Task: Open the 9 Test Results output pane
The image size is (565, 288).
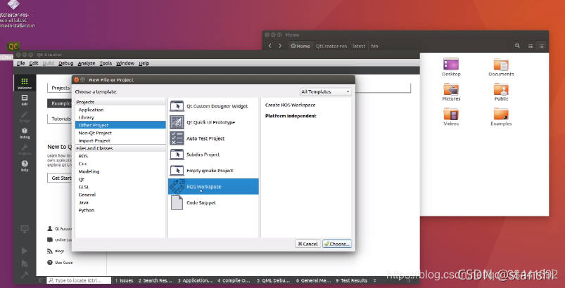Action: coord(351,280)
